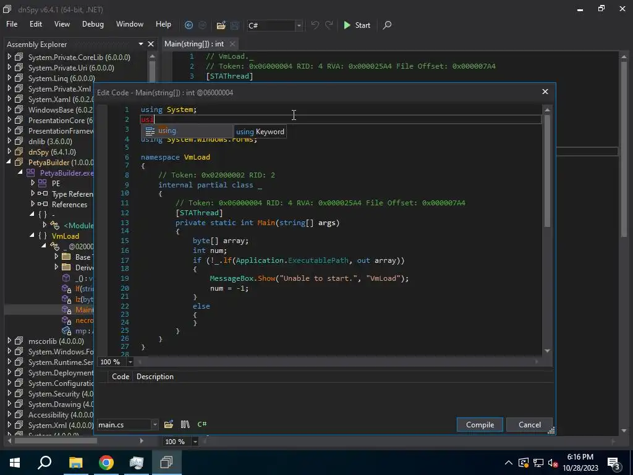Screen dimensions: 633x475
Task: Select the lz(byte method tree item
Action: (x=84, y=299)
